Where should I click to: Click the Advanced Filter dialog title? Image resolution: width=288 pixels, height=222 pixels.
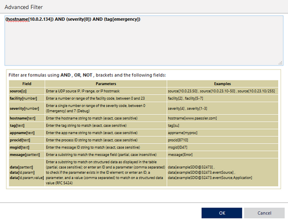coord(24,7)
